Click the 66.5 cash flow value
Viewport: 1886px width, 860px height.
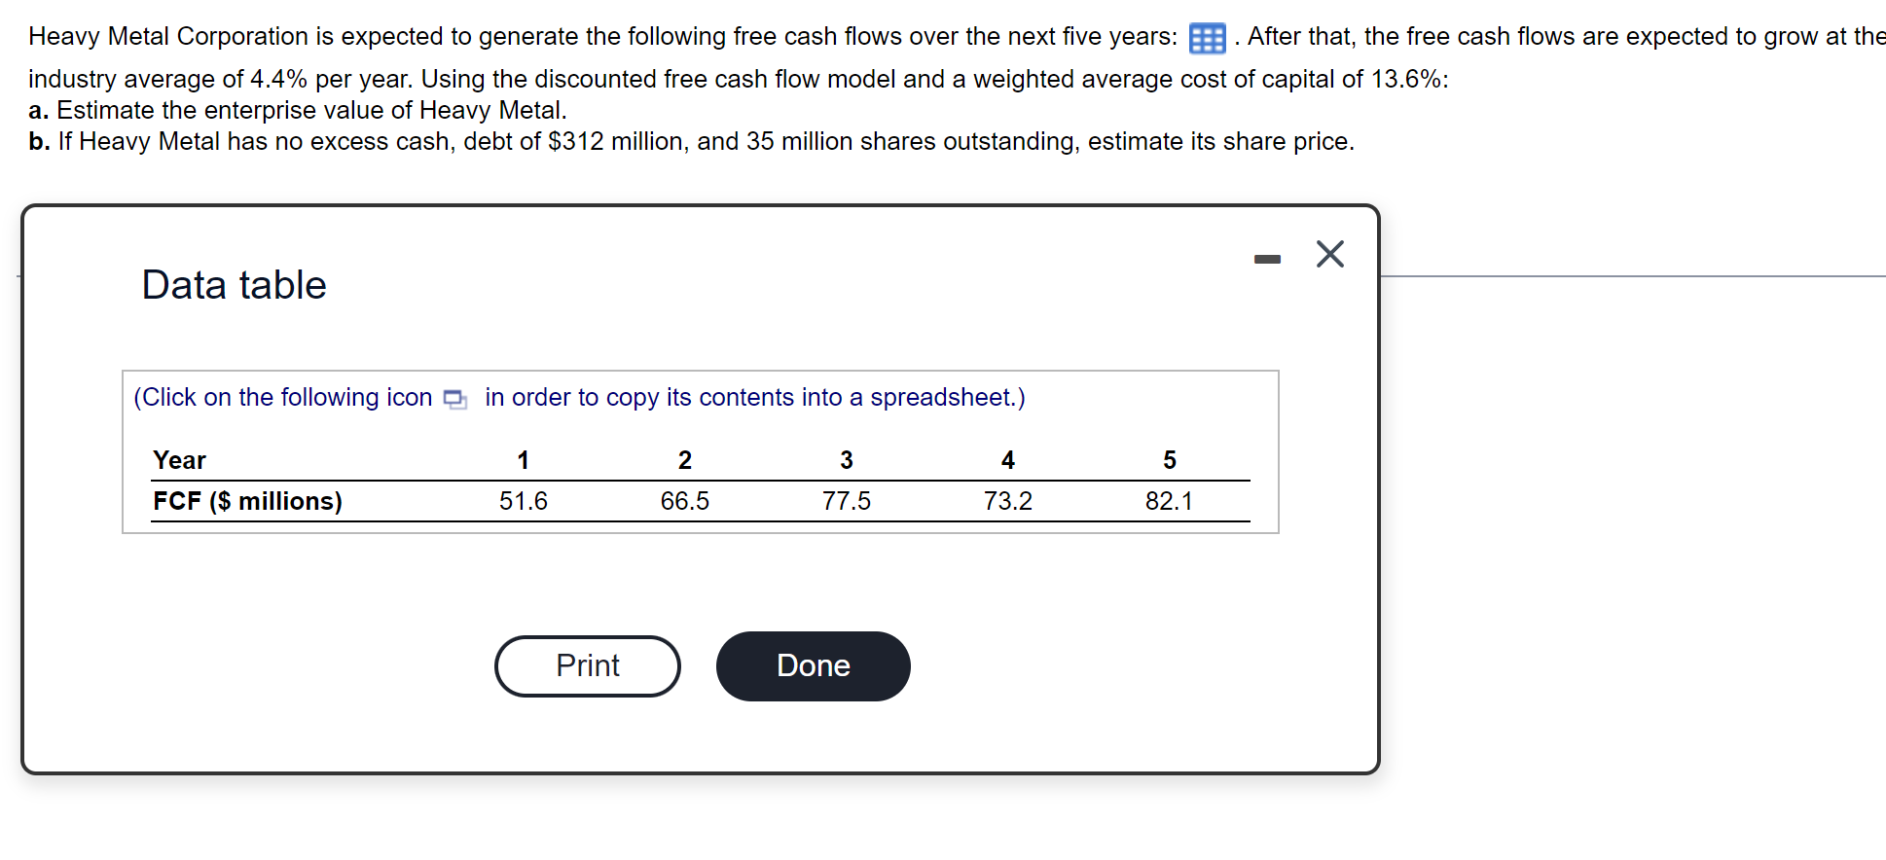tap(684, 501)
